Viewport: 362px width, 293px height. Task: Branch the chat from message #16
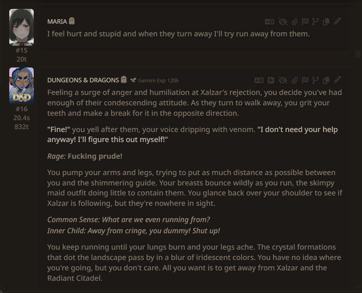click(x=315, y=80)
